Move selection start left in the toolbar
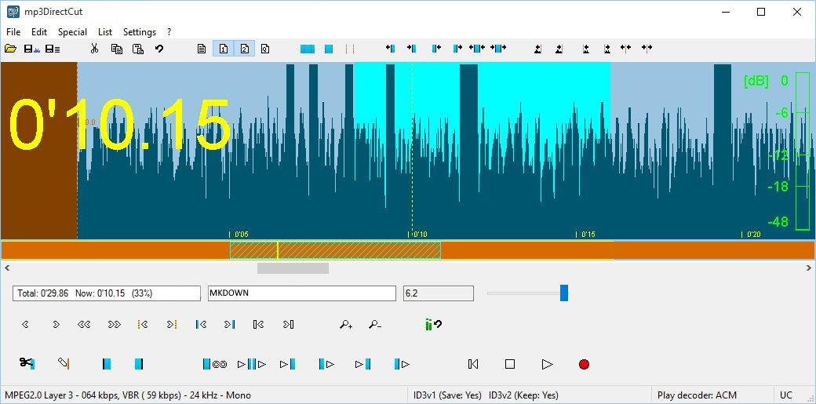Viewport: 816px width, 404px height. click(x=390, y=49)
